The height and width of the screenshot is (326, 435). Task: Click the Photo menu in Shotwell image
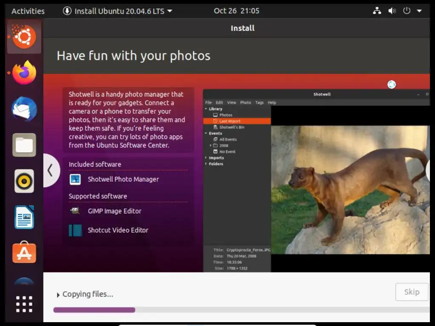246,103
